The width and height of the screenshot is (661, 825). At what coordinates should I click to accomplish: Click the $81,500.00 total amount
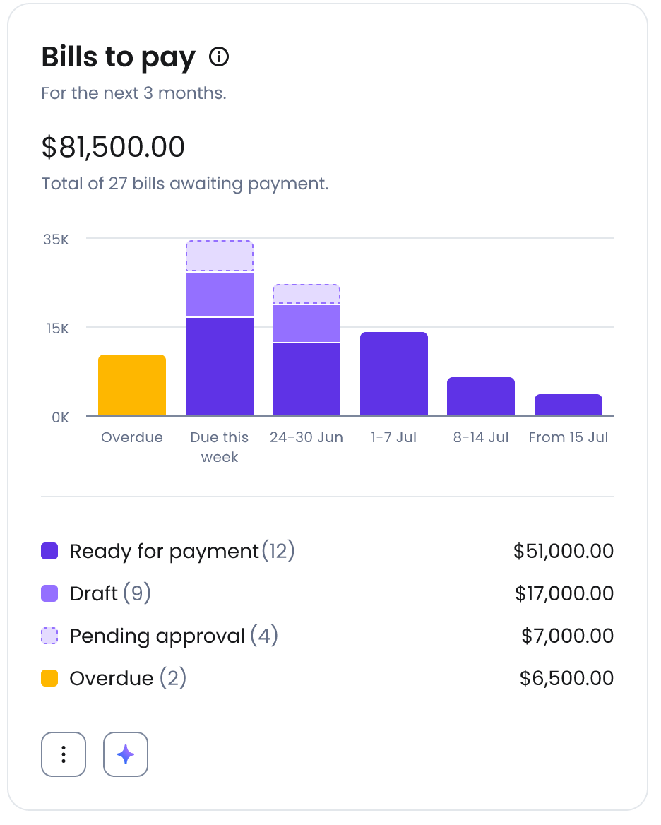pyautogui.click(x=113, y=147)
